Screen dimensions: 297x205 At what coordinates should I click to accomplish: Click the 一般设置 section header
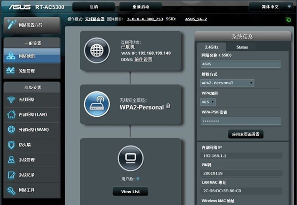32,43
